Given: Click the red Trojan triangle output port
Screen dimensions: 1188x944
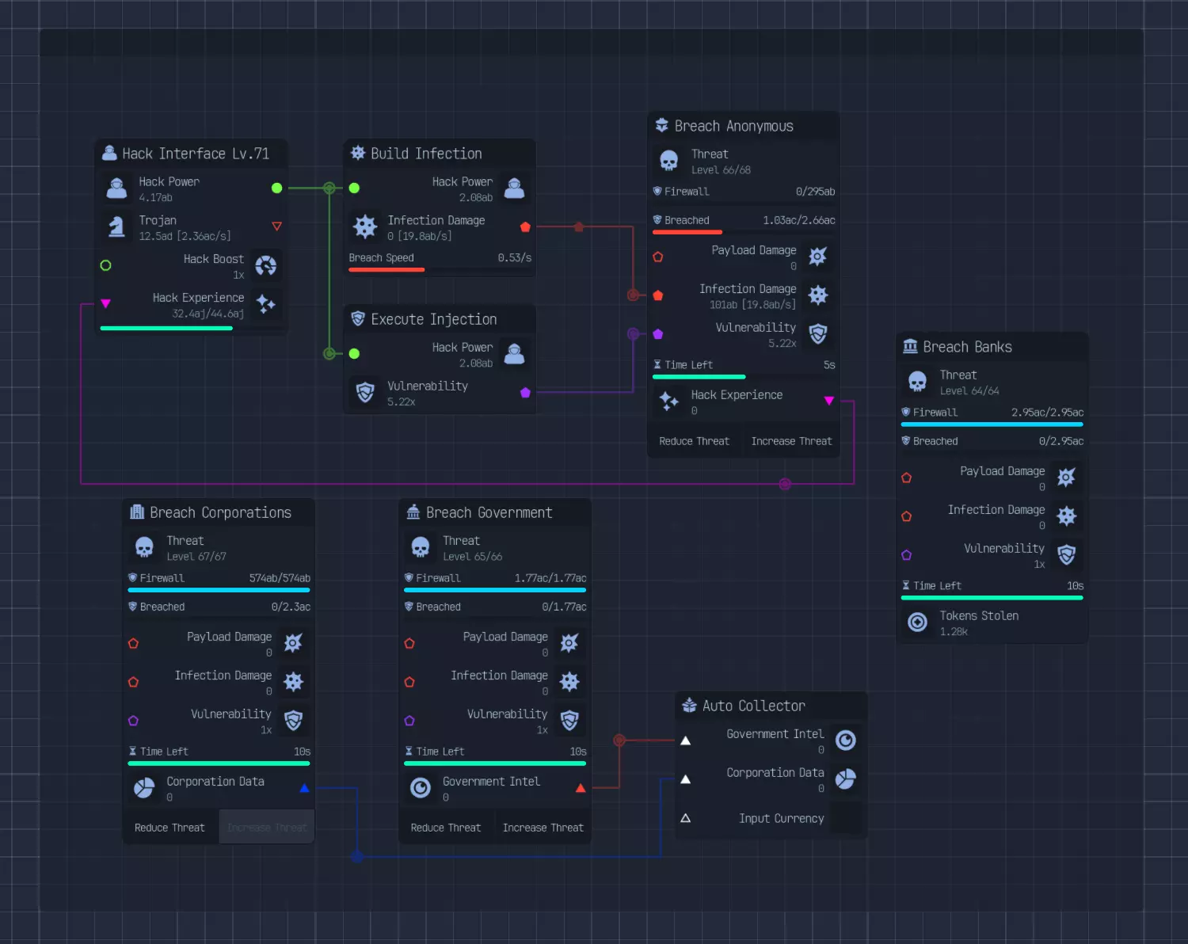Looking at the screenshot, I should point(277,226).
